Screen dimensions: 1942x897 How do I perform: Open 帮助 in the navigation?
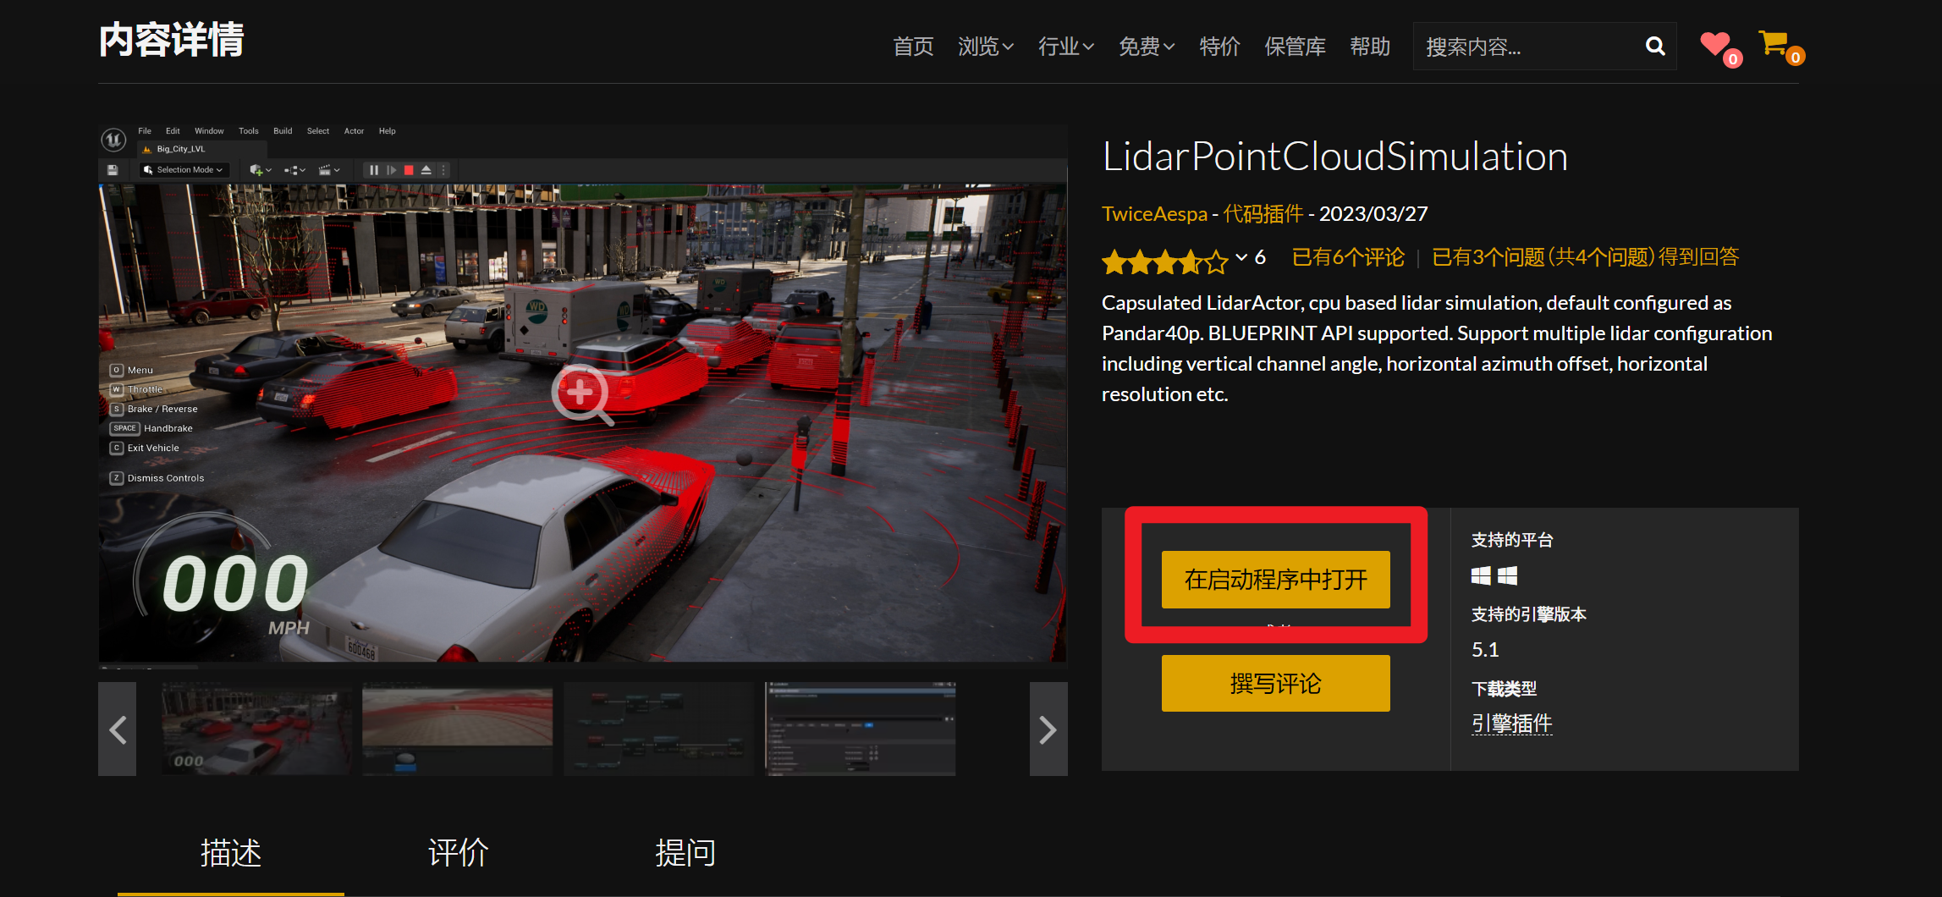(x=1370, y=47)
